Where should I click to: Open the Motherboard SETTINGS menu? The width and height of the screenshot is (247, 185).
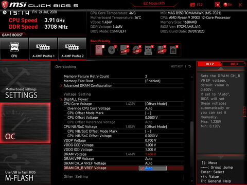point(25,82)
